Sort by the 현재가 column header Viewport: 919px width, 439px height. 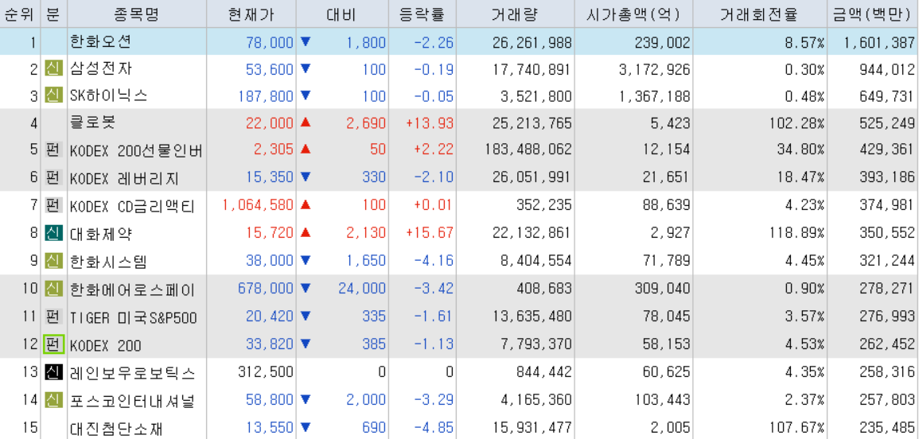(252, 14)
